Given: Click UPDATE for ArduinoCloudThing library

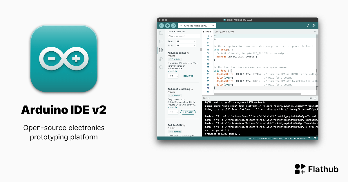Looking at the screenshot, I should 188,112.
